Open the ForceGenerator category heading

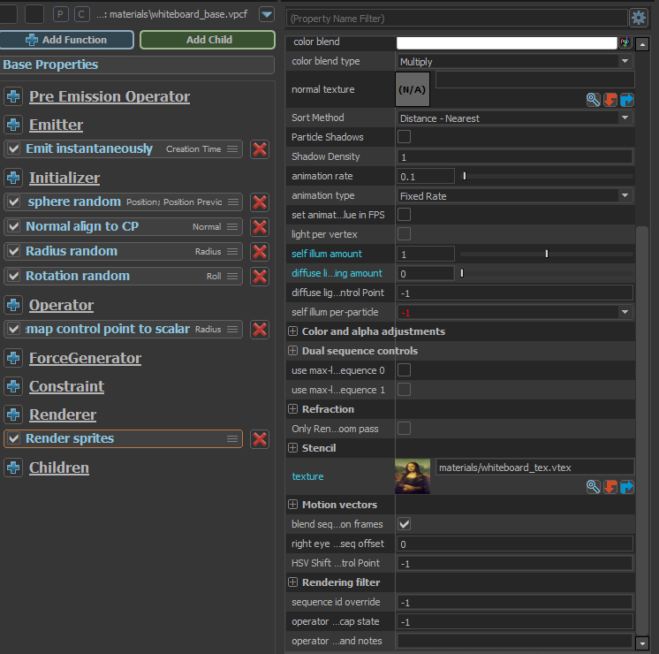tap(85, 358)
